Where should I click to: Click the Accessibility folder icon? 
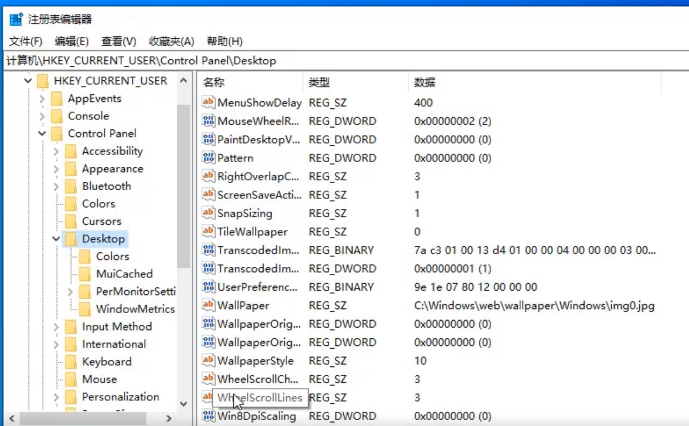tap(71, 151)
